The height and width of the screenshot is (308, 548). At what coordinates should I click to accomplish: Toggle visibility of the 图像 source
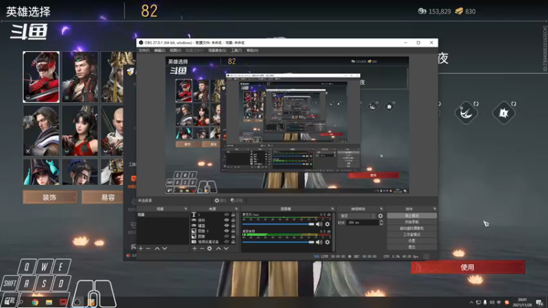(x=227, y=236)
